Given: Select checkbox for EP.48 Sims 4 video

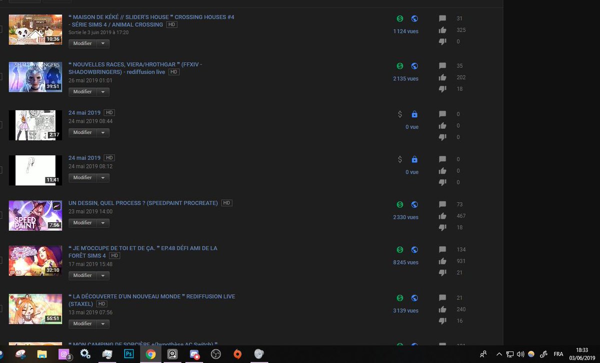Looking at the screenshot, I should tap(0, 261).
